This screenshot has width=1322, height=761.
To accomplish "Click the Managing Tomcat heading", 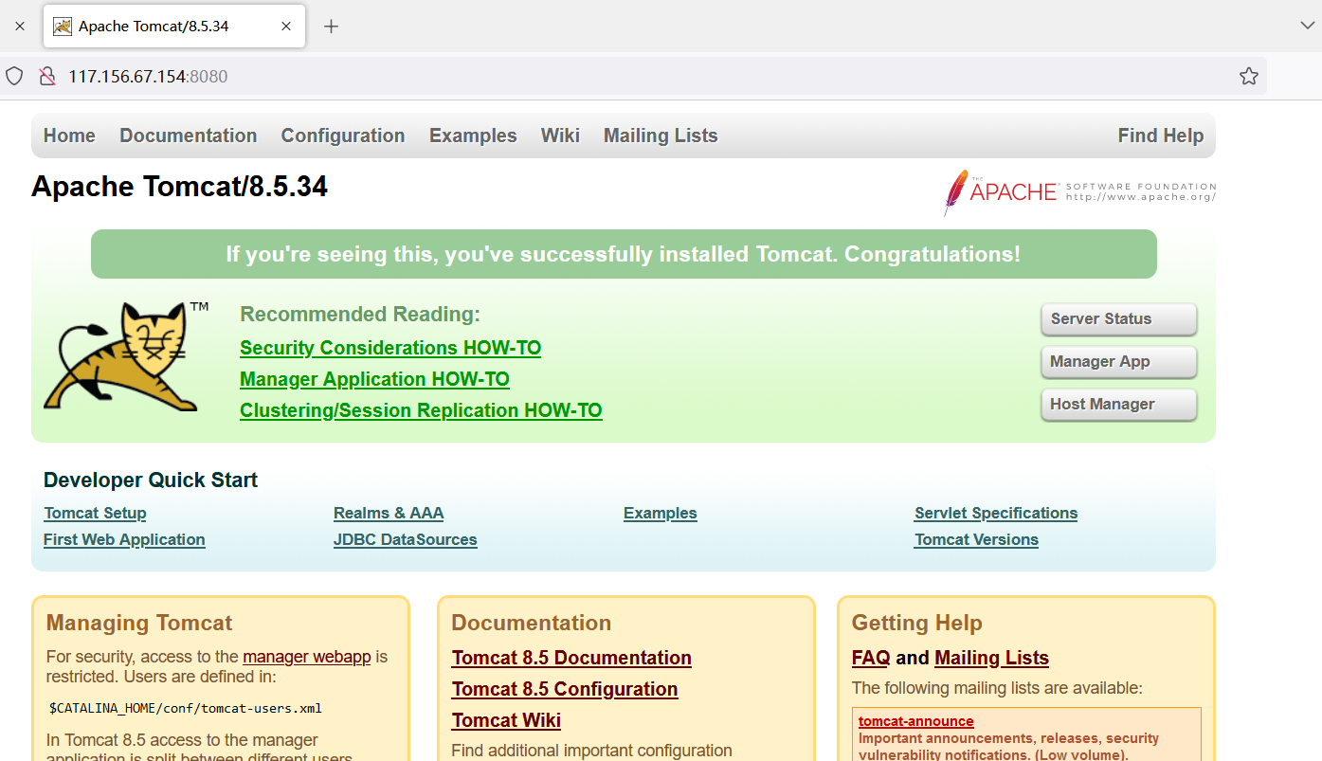I will coord(139,623).
